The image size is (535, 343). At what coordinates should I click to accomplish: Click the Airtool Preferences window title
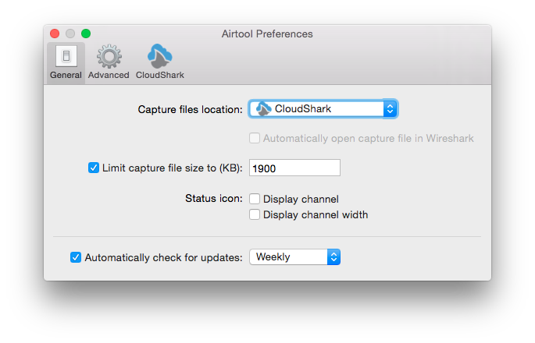tap(267, 34)
